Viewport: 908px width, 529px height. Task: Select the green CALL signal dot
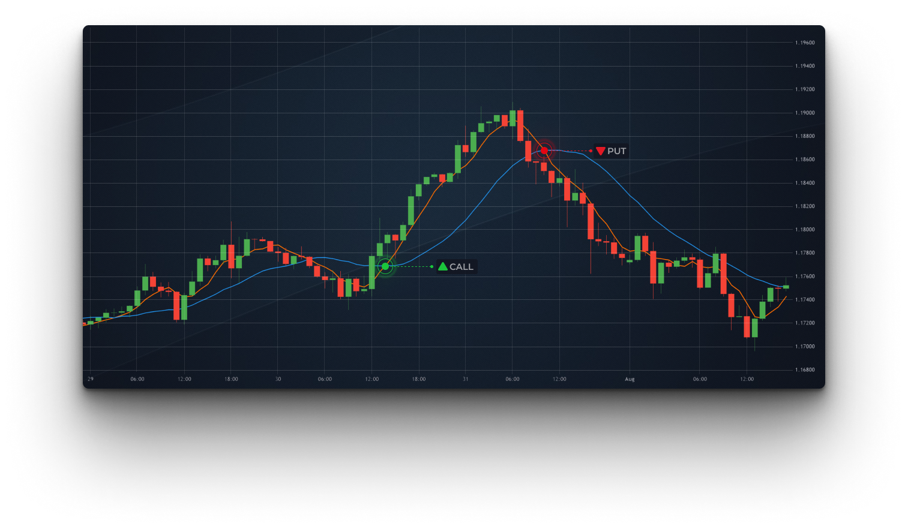pos(385,266)
